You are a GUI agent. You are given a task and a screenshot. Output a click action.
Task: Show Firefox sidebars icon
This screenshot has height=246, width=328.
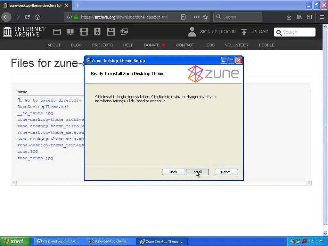(309, 17)
